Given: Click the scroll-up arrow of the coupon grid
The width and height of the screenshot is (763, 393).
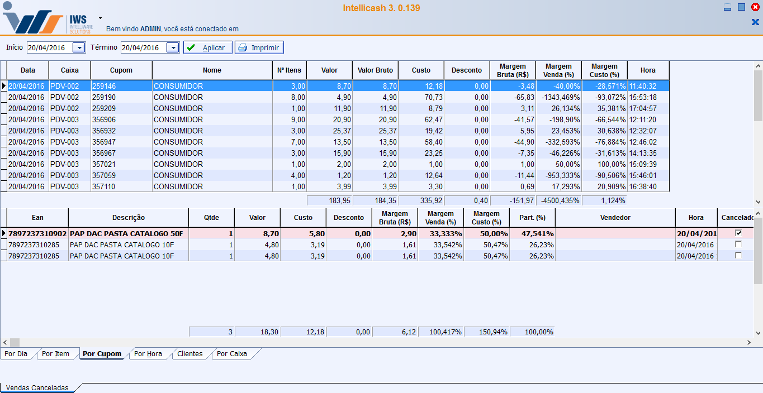Looking at the screenshot, I should [x=759, y=65].
